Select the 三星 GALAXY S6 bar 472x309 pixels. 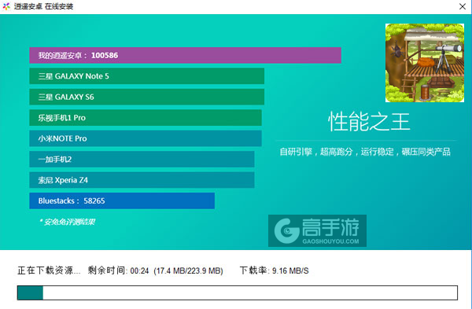pyautogui.click(x=147, y=97)
